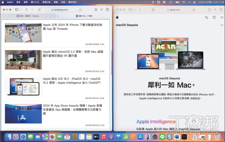Open App Store from the Dock
The width and height of the screenshot is (225, 142).
pos(140,137)
